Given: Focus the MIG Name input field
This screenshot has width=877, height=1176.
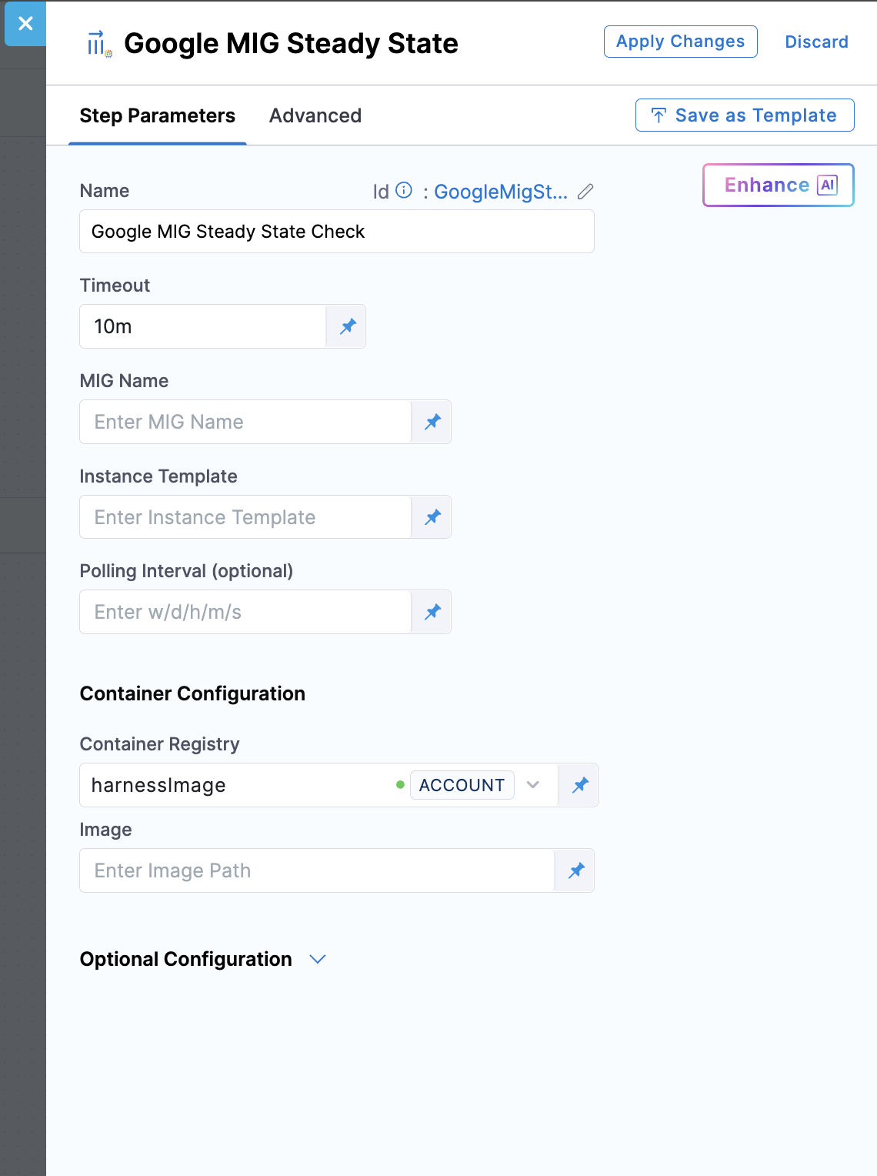Looking at the screenshot, I should (x=245, y=422).
